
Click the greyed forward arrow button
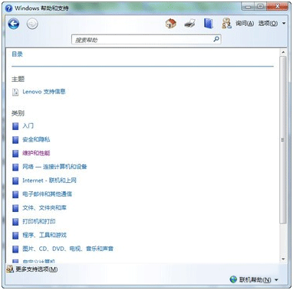coord(32,24)
